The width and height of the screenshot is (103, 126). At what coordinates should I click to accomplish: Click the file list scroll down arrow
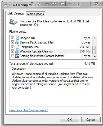coord(95,57)
